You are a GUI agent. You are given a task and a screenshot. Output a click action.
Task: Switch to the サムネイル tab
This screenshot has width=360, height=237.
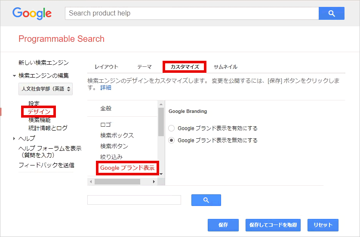(225, 67)
